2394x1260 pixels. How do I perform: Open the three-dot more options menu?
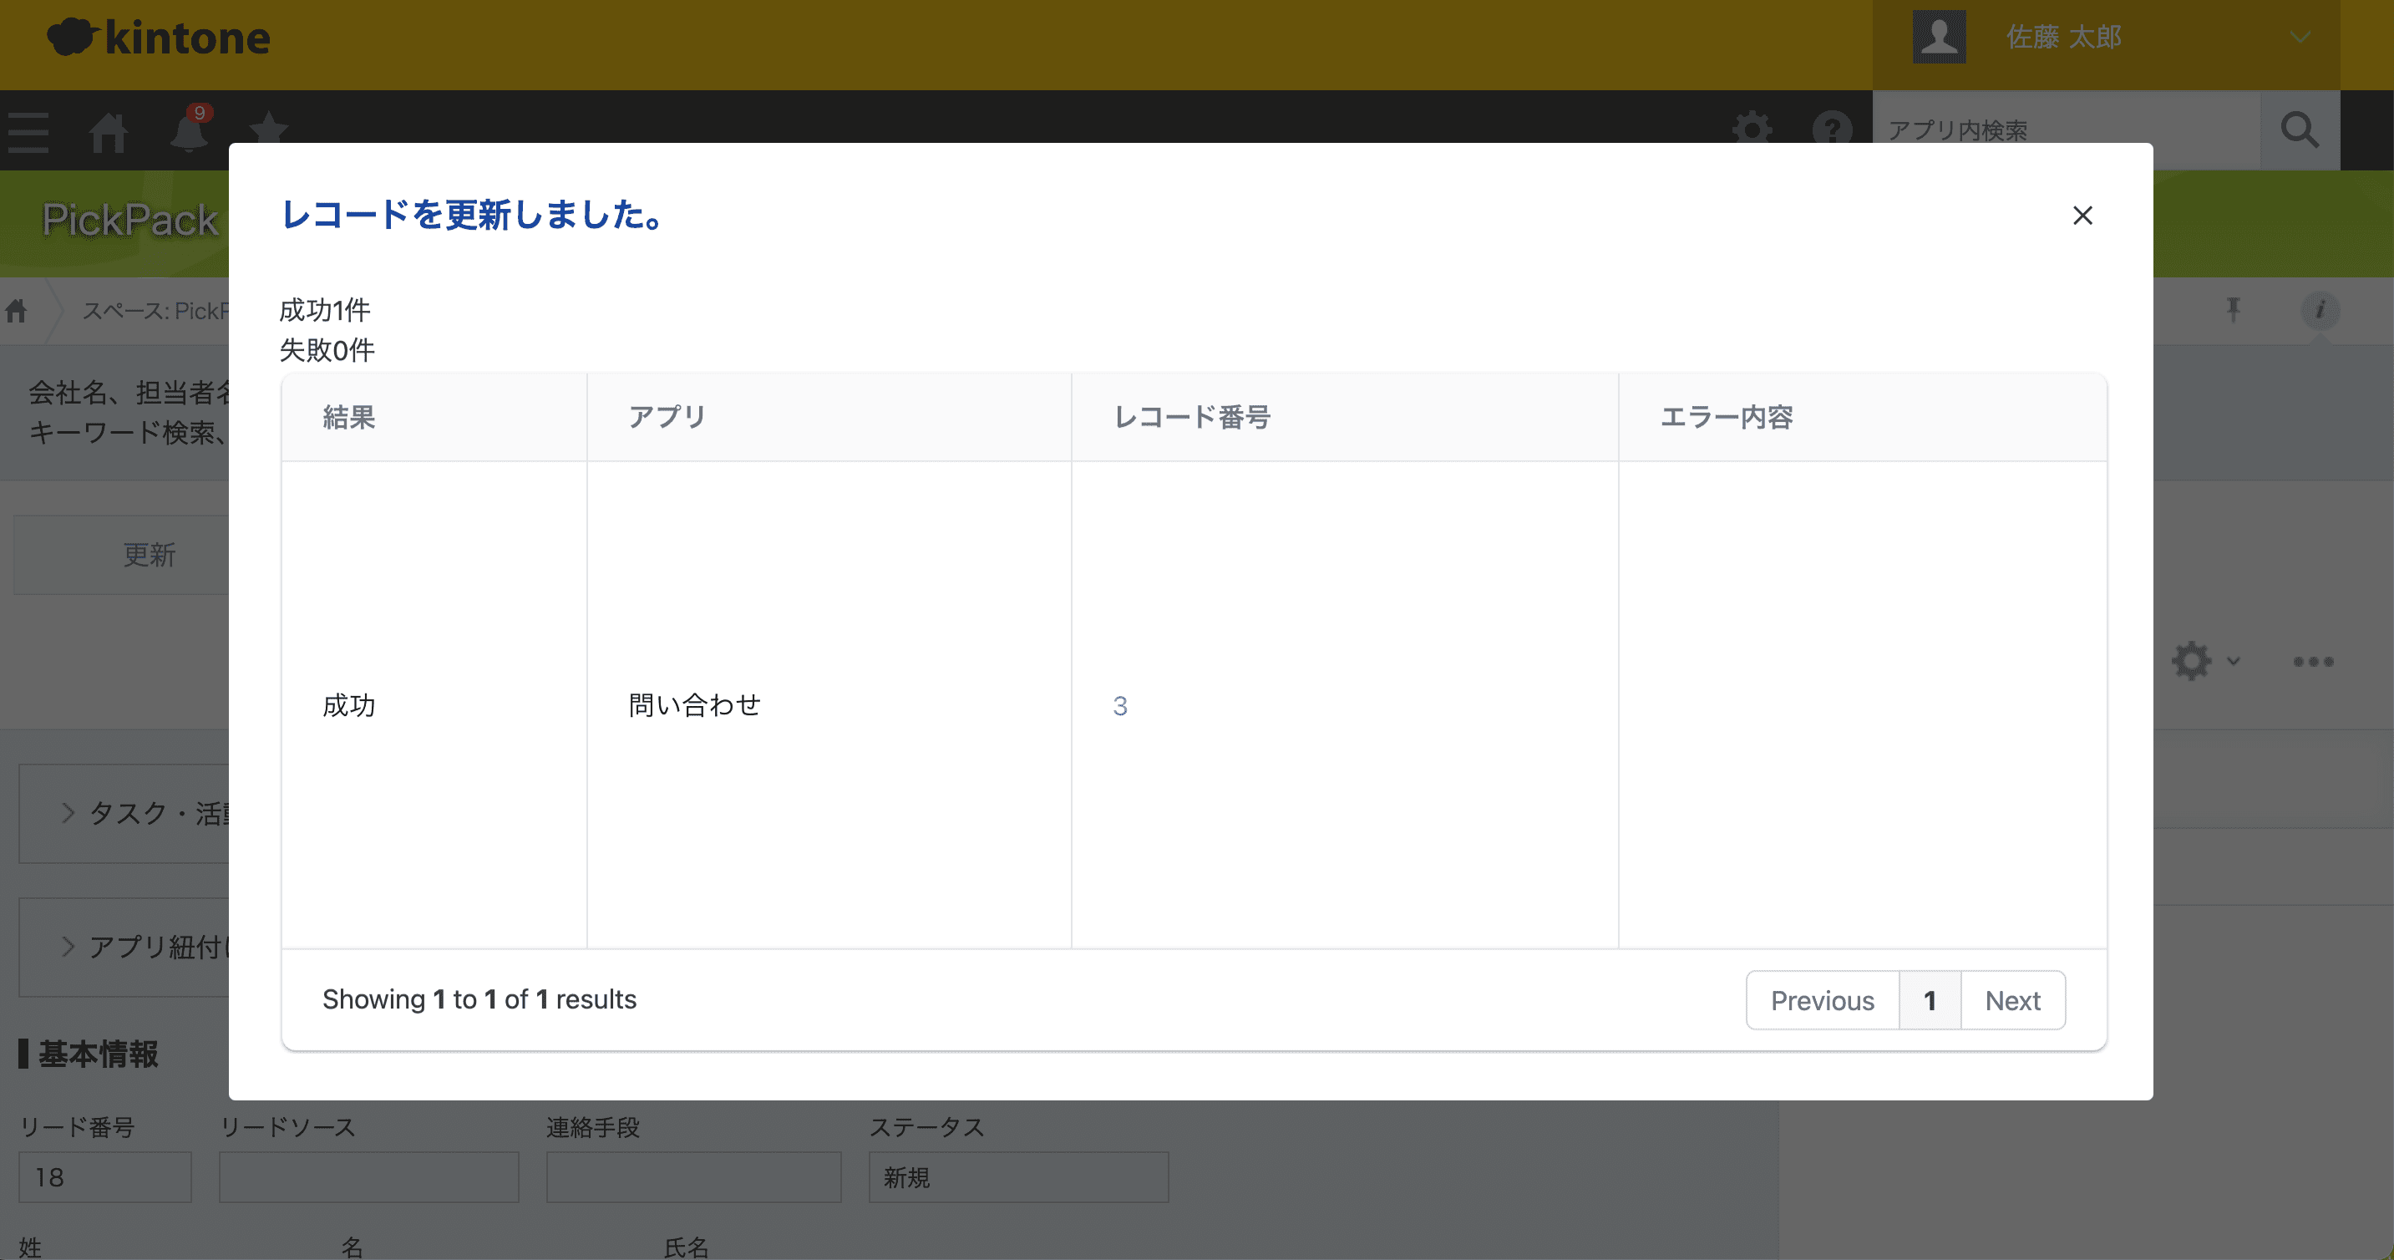[x=2312, y=661]
